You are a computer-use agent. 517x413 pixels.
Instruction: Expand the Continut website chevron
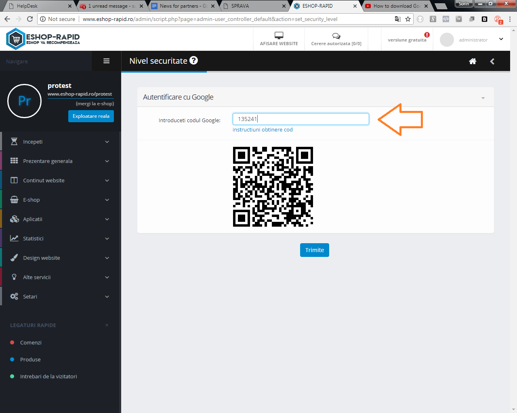[107, 180]
